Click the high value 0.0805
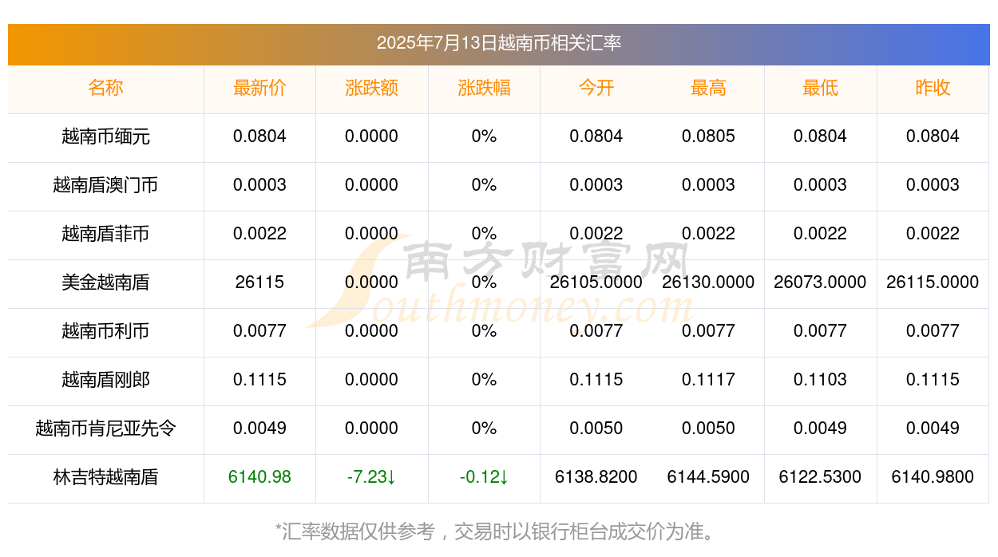The height and width of the screenshot is (557, 998). click(x=708, y=136)
